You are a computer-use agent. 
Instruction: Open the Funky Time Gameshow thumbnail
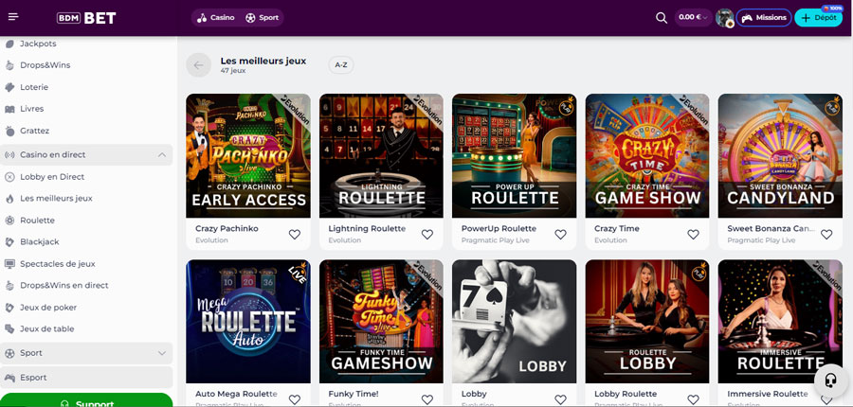point(381,321)
